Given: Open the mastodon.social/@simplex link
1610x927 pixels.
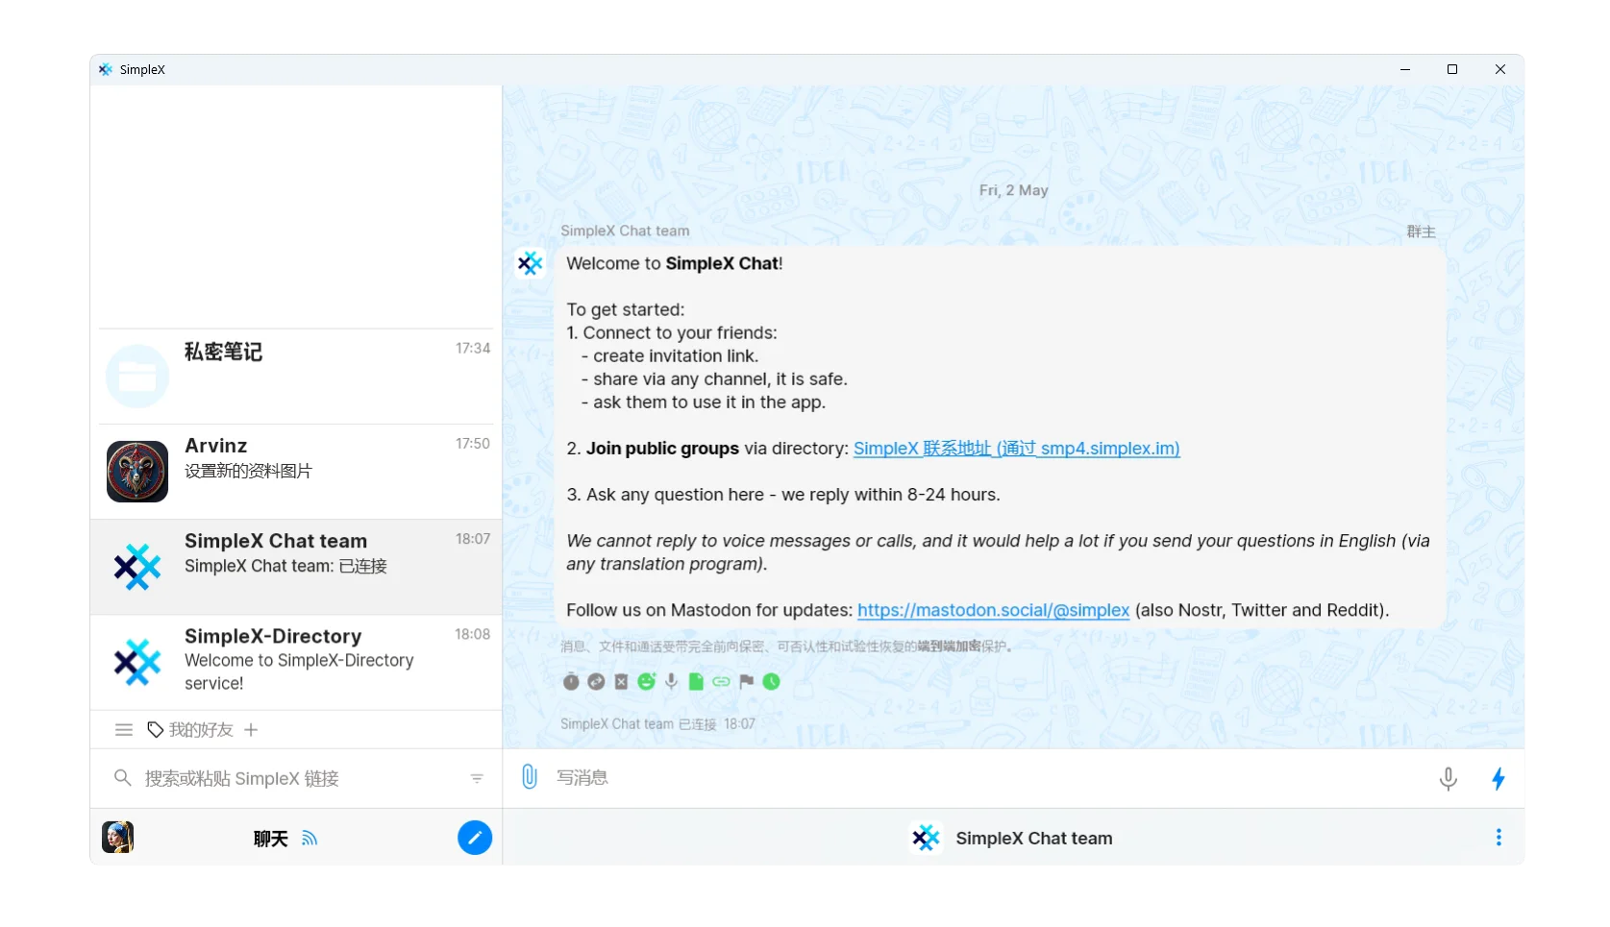Looking at the screenshot, I should click(x=993, y=610).
